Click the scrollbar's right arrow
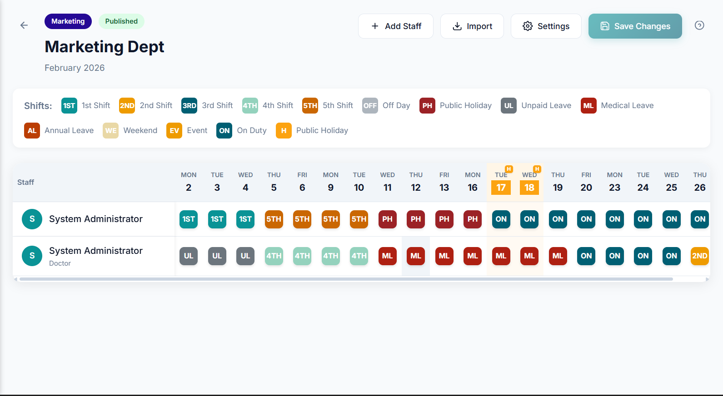Image resolution: width=723 pixels, height=396 pixels. tap(707, 279)
